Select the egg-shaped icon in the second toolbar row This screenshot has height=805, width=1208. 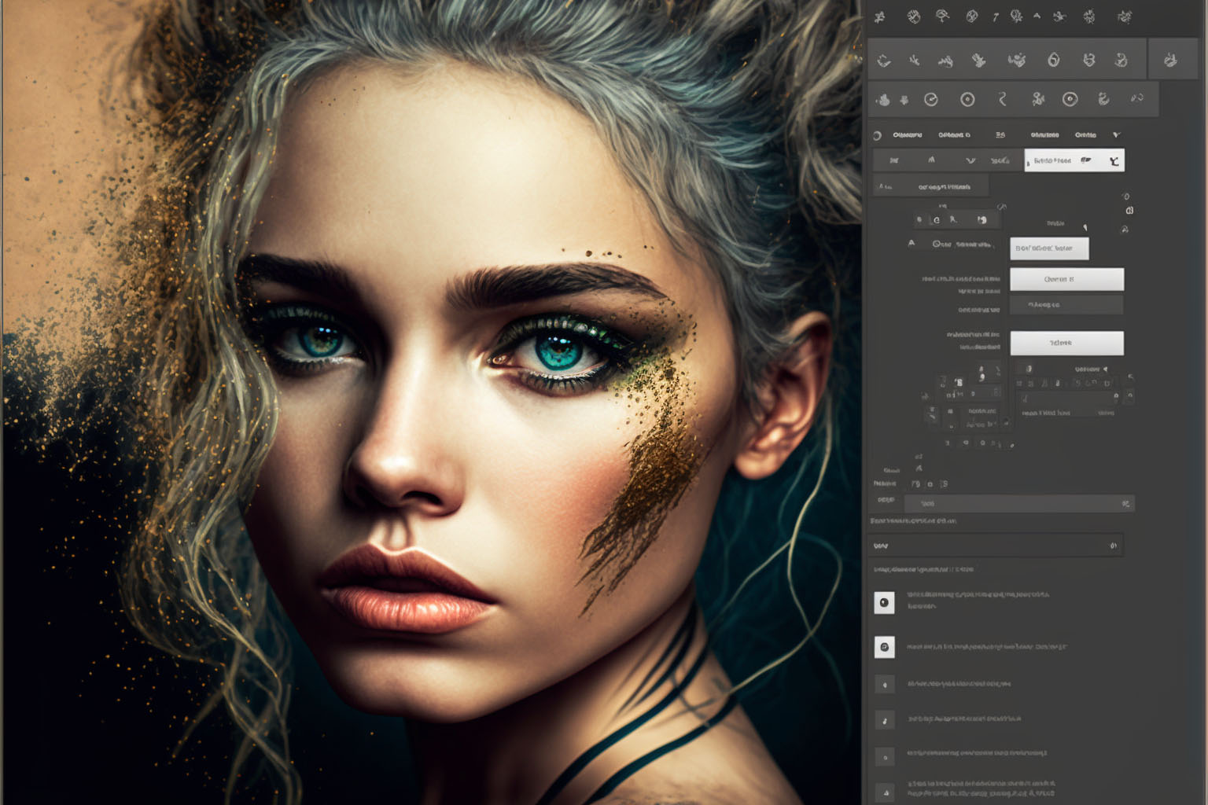[1054, 60]
